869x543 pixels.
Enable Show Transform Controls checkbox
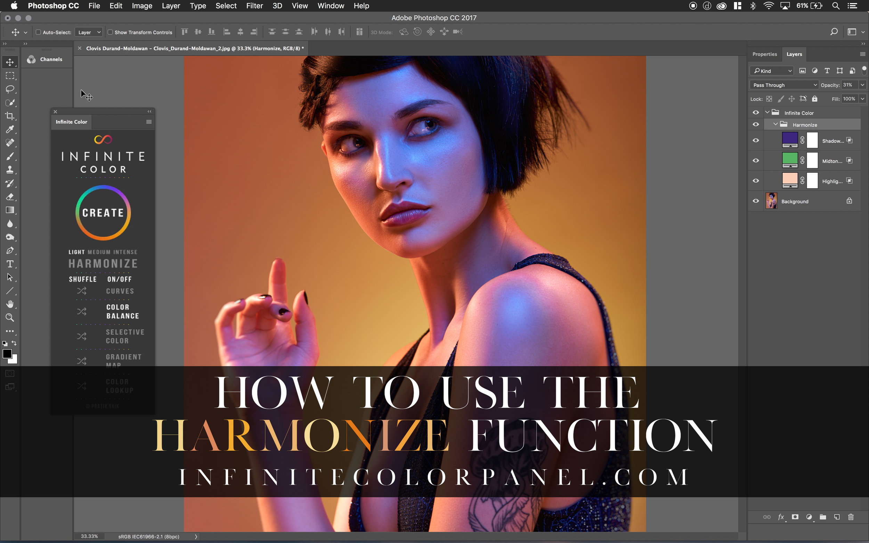coord(110,32)
